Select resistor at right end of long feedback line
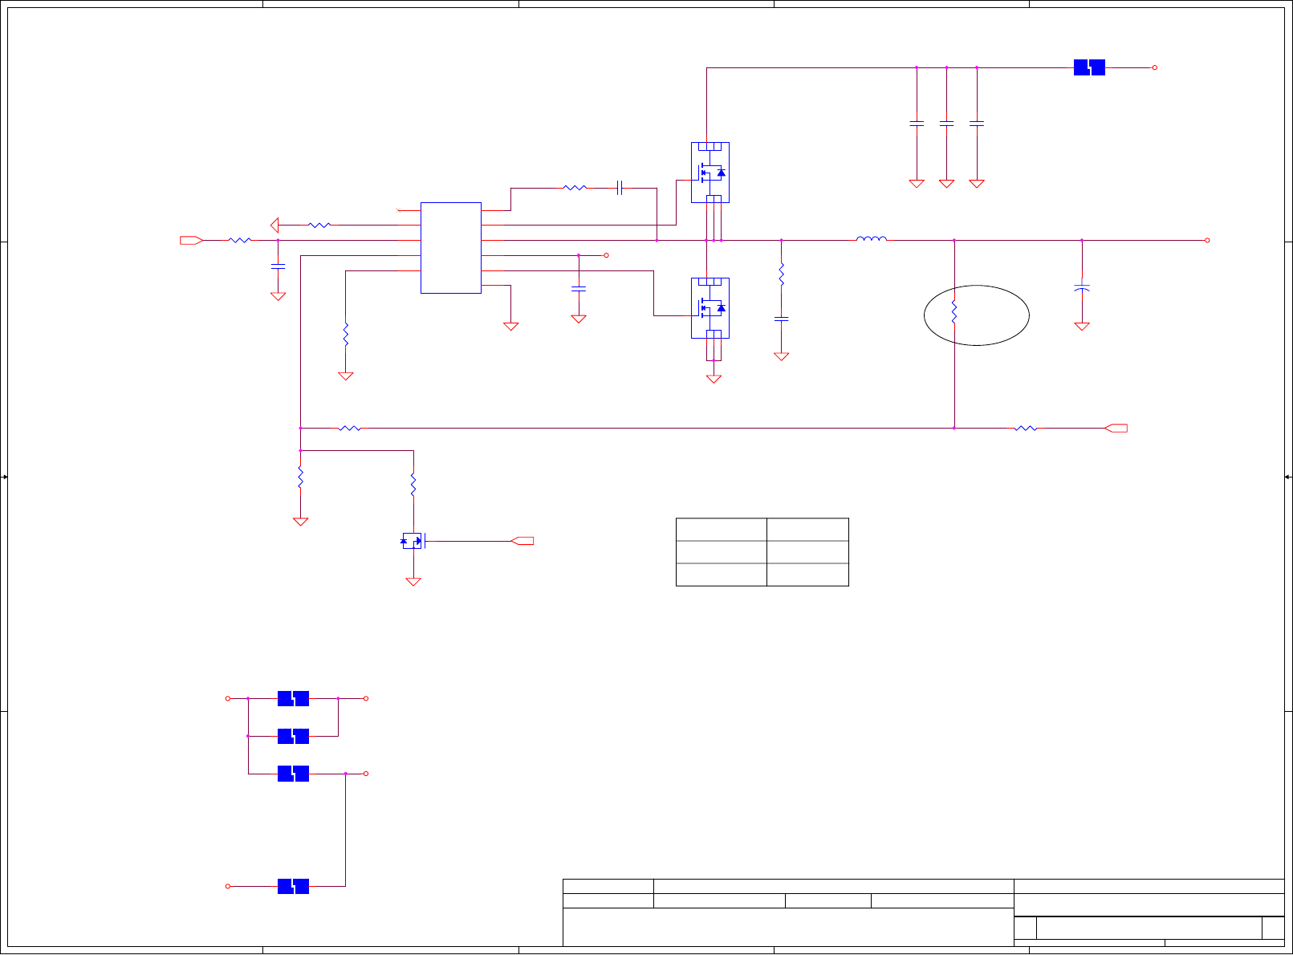The image size is (1293, 955). click(1026, 429)
